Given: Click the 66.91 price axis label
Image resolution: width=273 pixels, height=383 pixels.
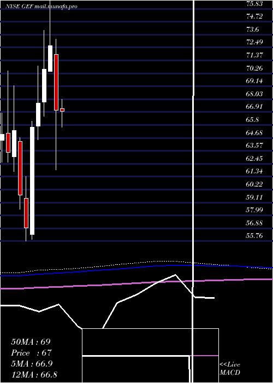Looking at the screenshot, I should click(254, 107).
